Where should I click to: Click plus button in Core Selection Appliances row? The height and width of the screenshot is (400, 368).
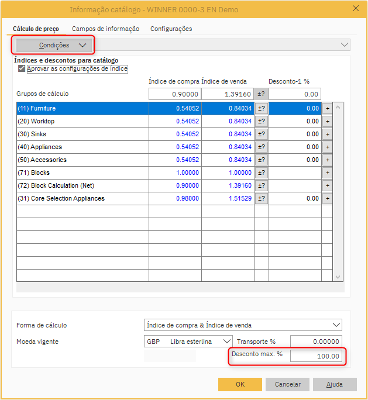coord(327,198)
